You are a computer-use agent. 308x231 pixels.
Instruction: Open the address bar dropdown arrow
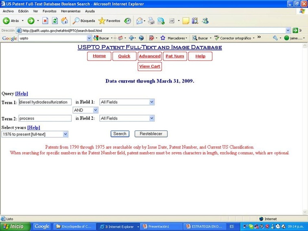pos(288,31)
